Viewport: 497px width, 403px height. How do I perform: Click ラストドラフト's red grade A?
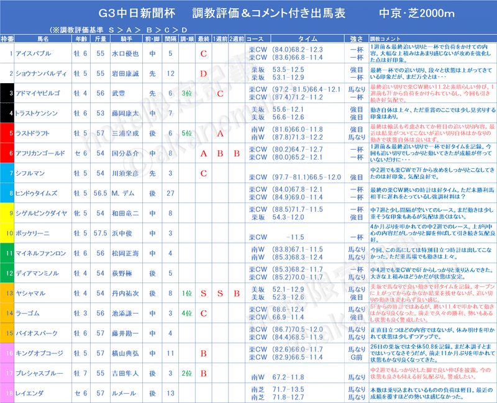[221, 134]
